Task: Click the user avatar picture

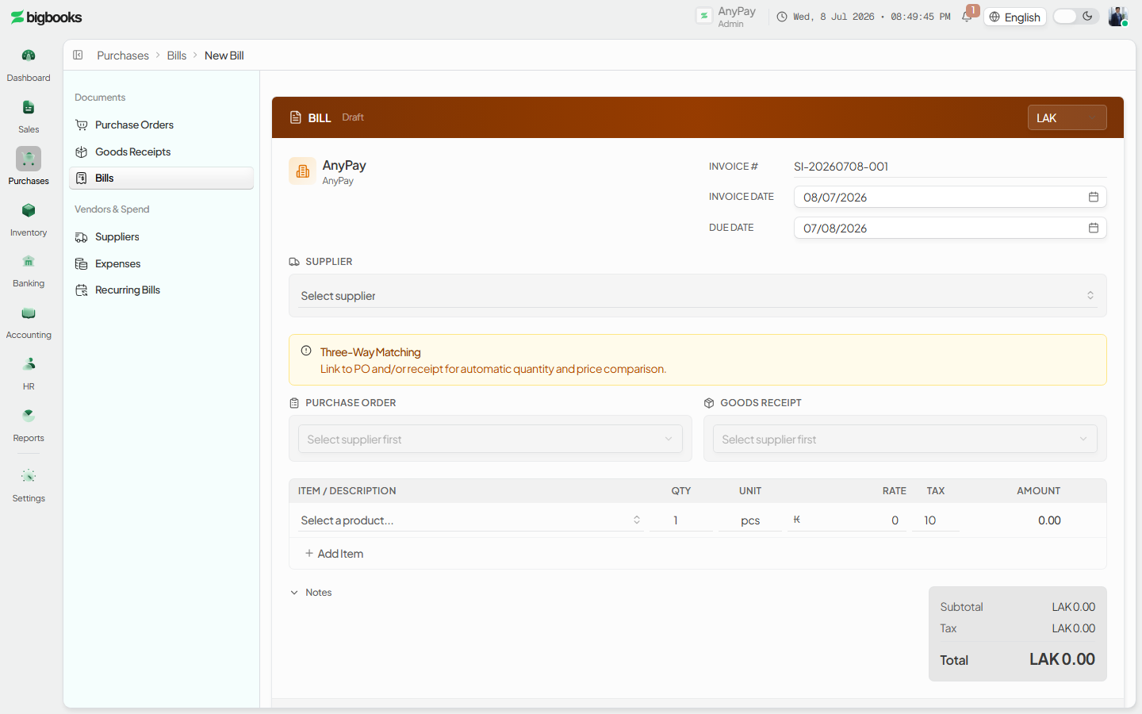Action: [x=1117, y=17]
